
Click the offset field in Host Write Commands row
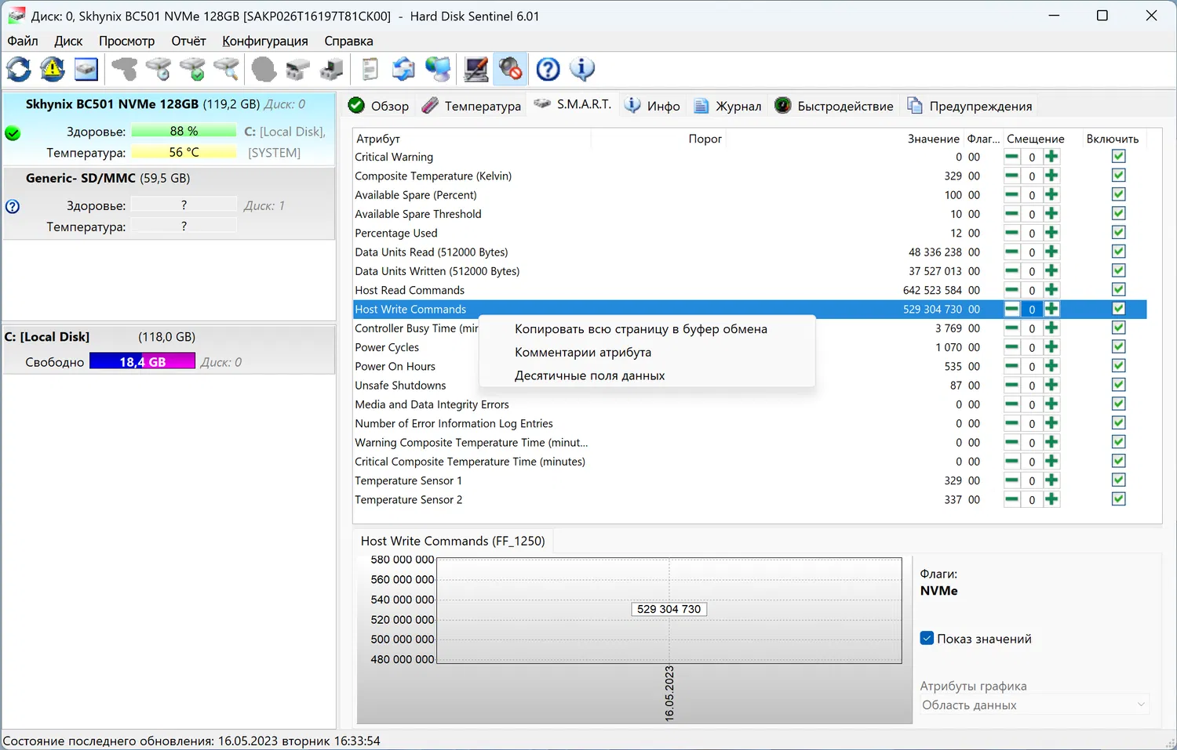pos(1032,310)
